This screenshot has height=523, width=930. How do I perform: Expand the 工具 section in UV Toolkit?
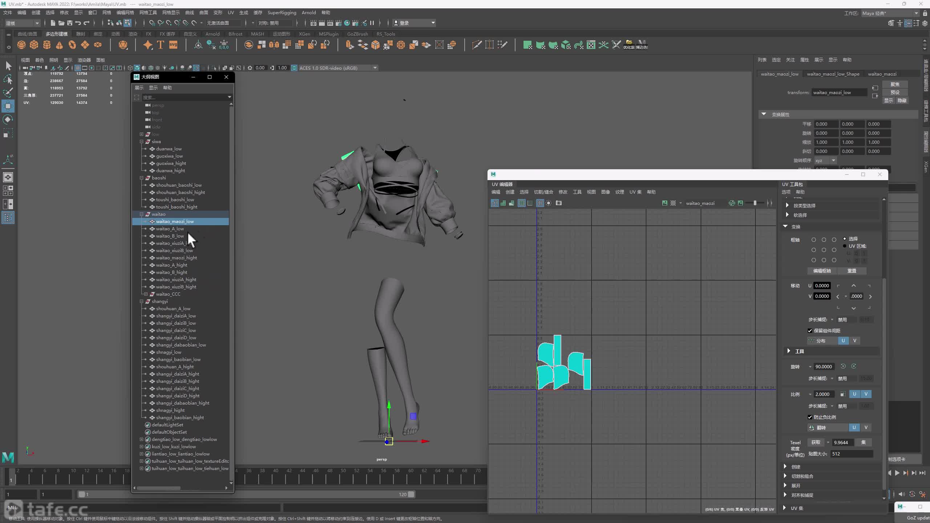[788, 351]
